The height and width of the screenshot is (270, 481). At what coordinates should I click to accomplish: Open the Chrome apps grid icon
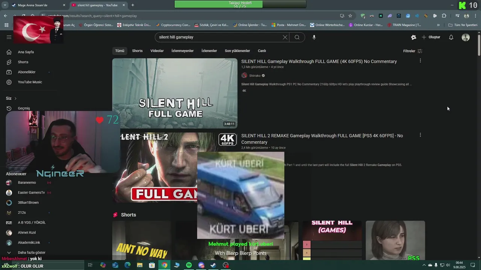click(6, 25)
